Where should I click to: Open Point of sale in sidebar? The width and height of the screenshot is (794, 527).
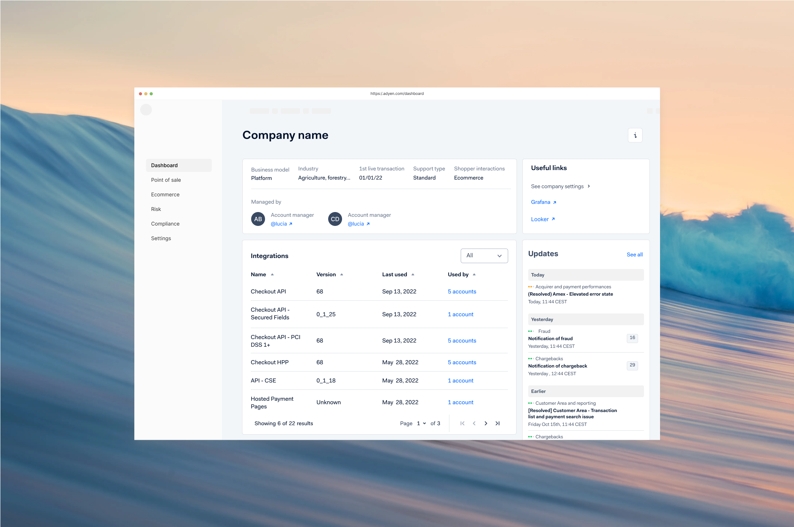pos(166,180)
